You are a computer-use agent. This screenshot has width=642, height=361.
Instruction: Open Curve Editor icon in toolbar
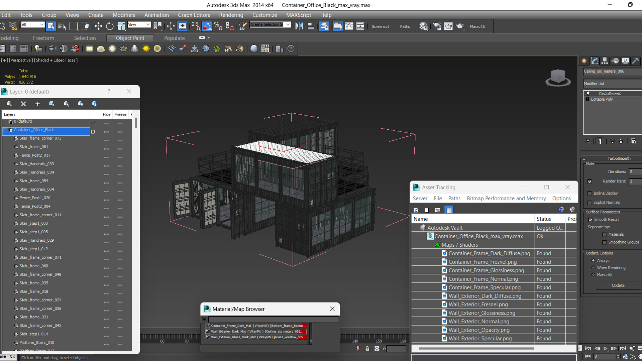349,26
